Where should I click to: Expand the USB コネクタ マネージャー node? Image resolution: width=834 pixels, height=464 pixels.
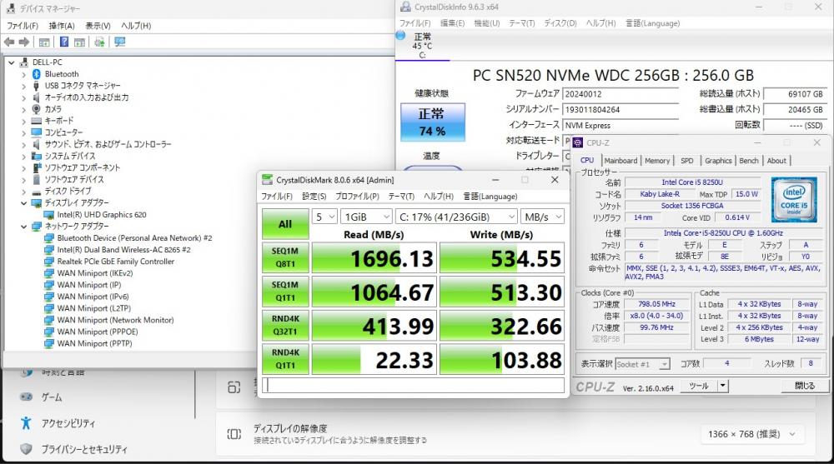[x=23, y=86]
